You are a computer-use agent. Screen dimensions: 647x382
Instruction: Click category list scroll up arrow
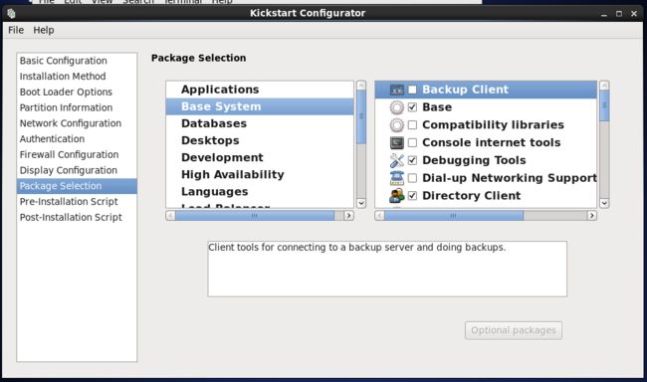click(x=361, y=86)
